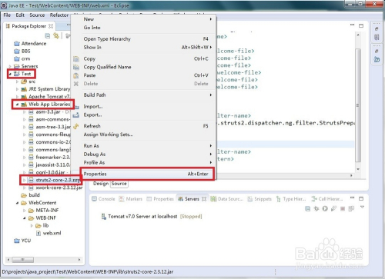Image resolution: width=385 pixels, height=279 pixels.
Task: Click the BBS project folder icon
Action: tap(17, 51)
